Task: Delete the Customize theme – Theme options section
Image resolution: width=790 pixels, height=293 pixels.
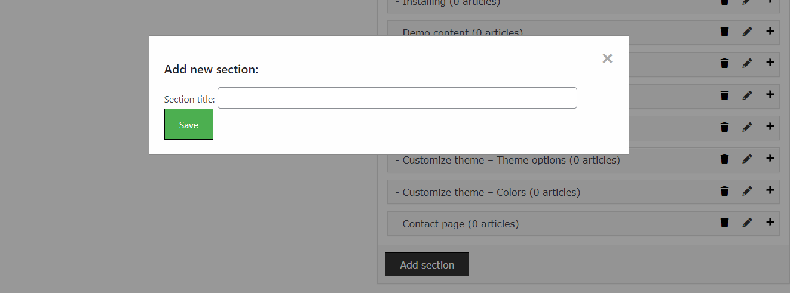Action: (724, 159)
